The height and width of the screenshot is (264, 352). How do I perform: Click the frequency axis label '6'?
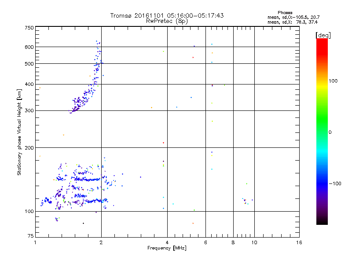[205, 242]
